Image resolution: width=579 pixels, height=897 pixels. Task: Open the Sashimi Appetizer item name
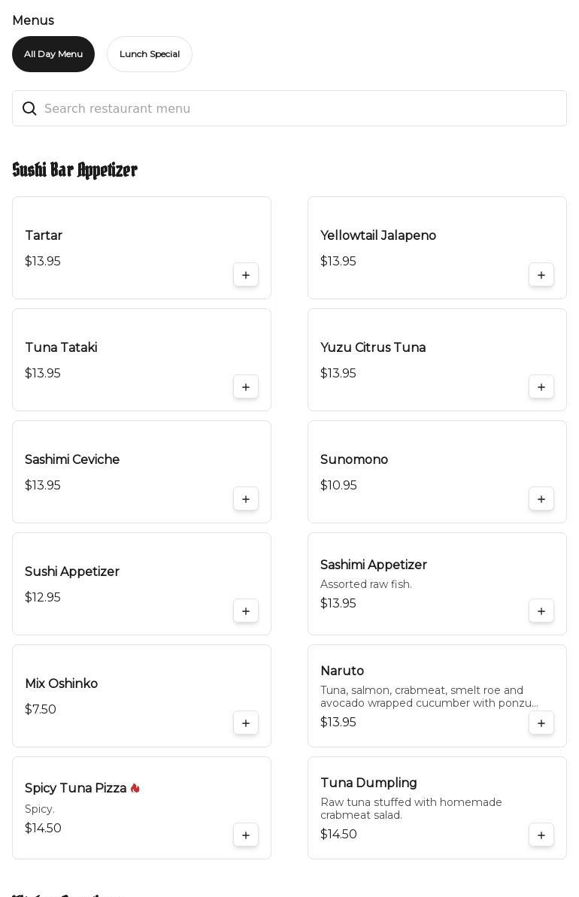[374, 565]
